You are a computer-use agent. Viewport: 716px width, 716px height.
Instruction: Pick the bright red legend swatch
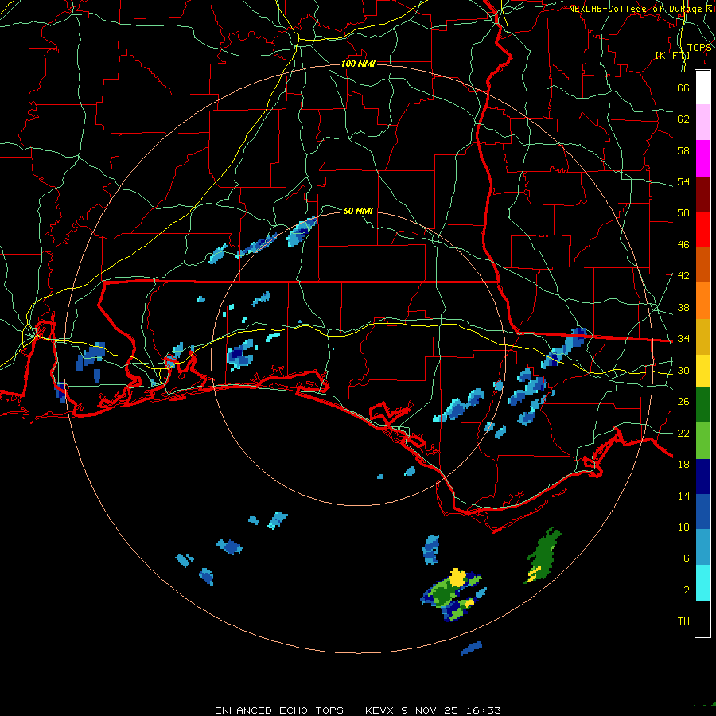702,229
